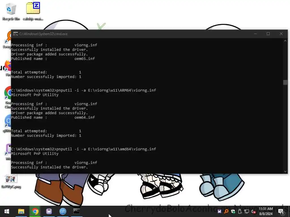Close the cmd.exe window
Viewport: 290px width, 217px height.
point(281,34)
